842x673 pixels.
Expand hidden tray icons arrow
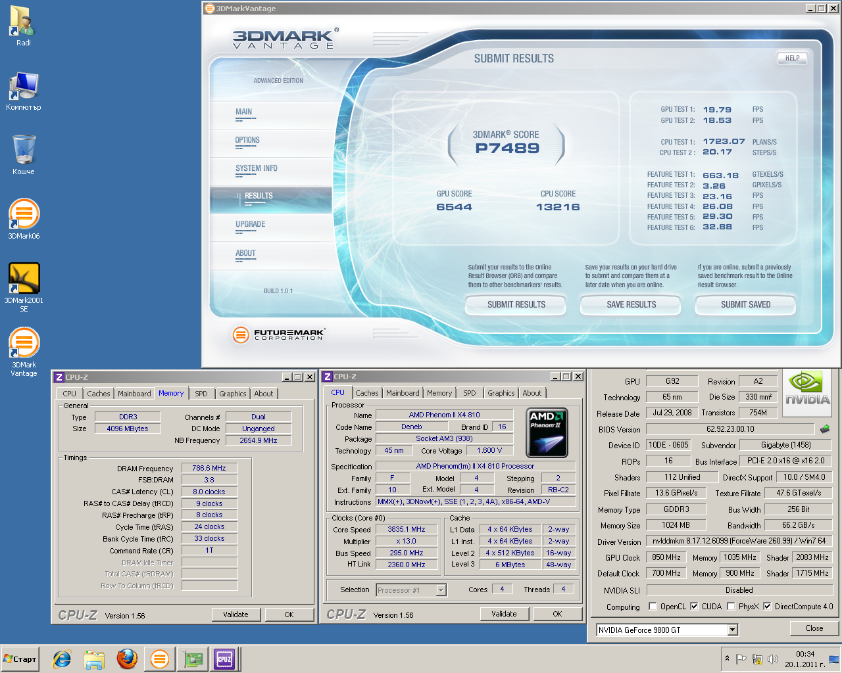pyautogui.click(x=727, y=659)
